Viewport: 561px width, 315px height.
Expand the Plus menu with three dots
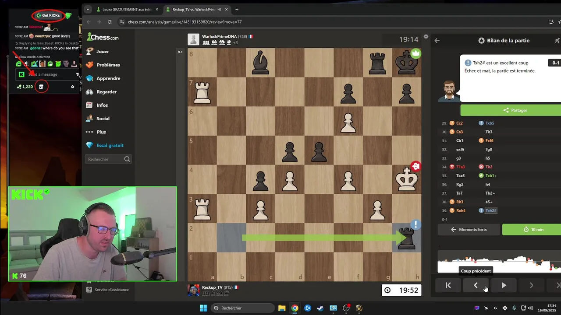(96, 132)
